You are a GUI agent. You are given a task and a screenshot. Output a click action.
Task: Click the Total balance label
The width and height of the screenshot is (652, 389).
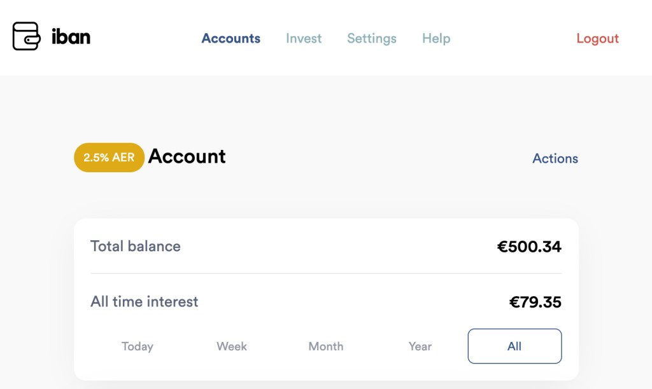click(136, 247)
